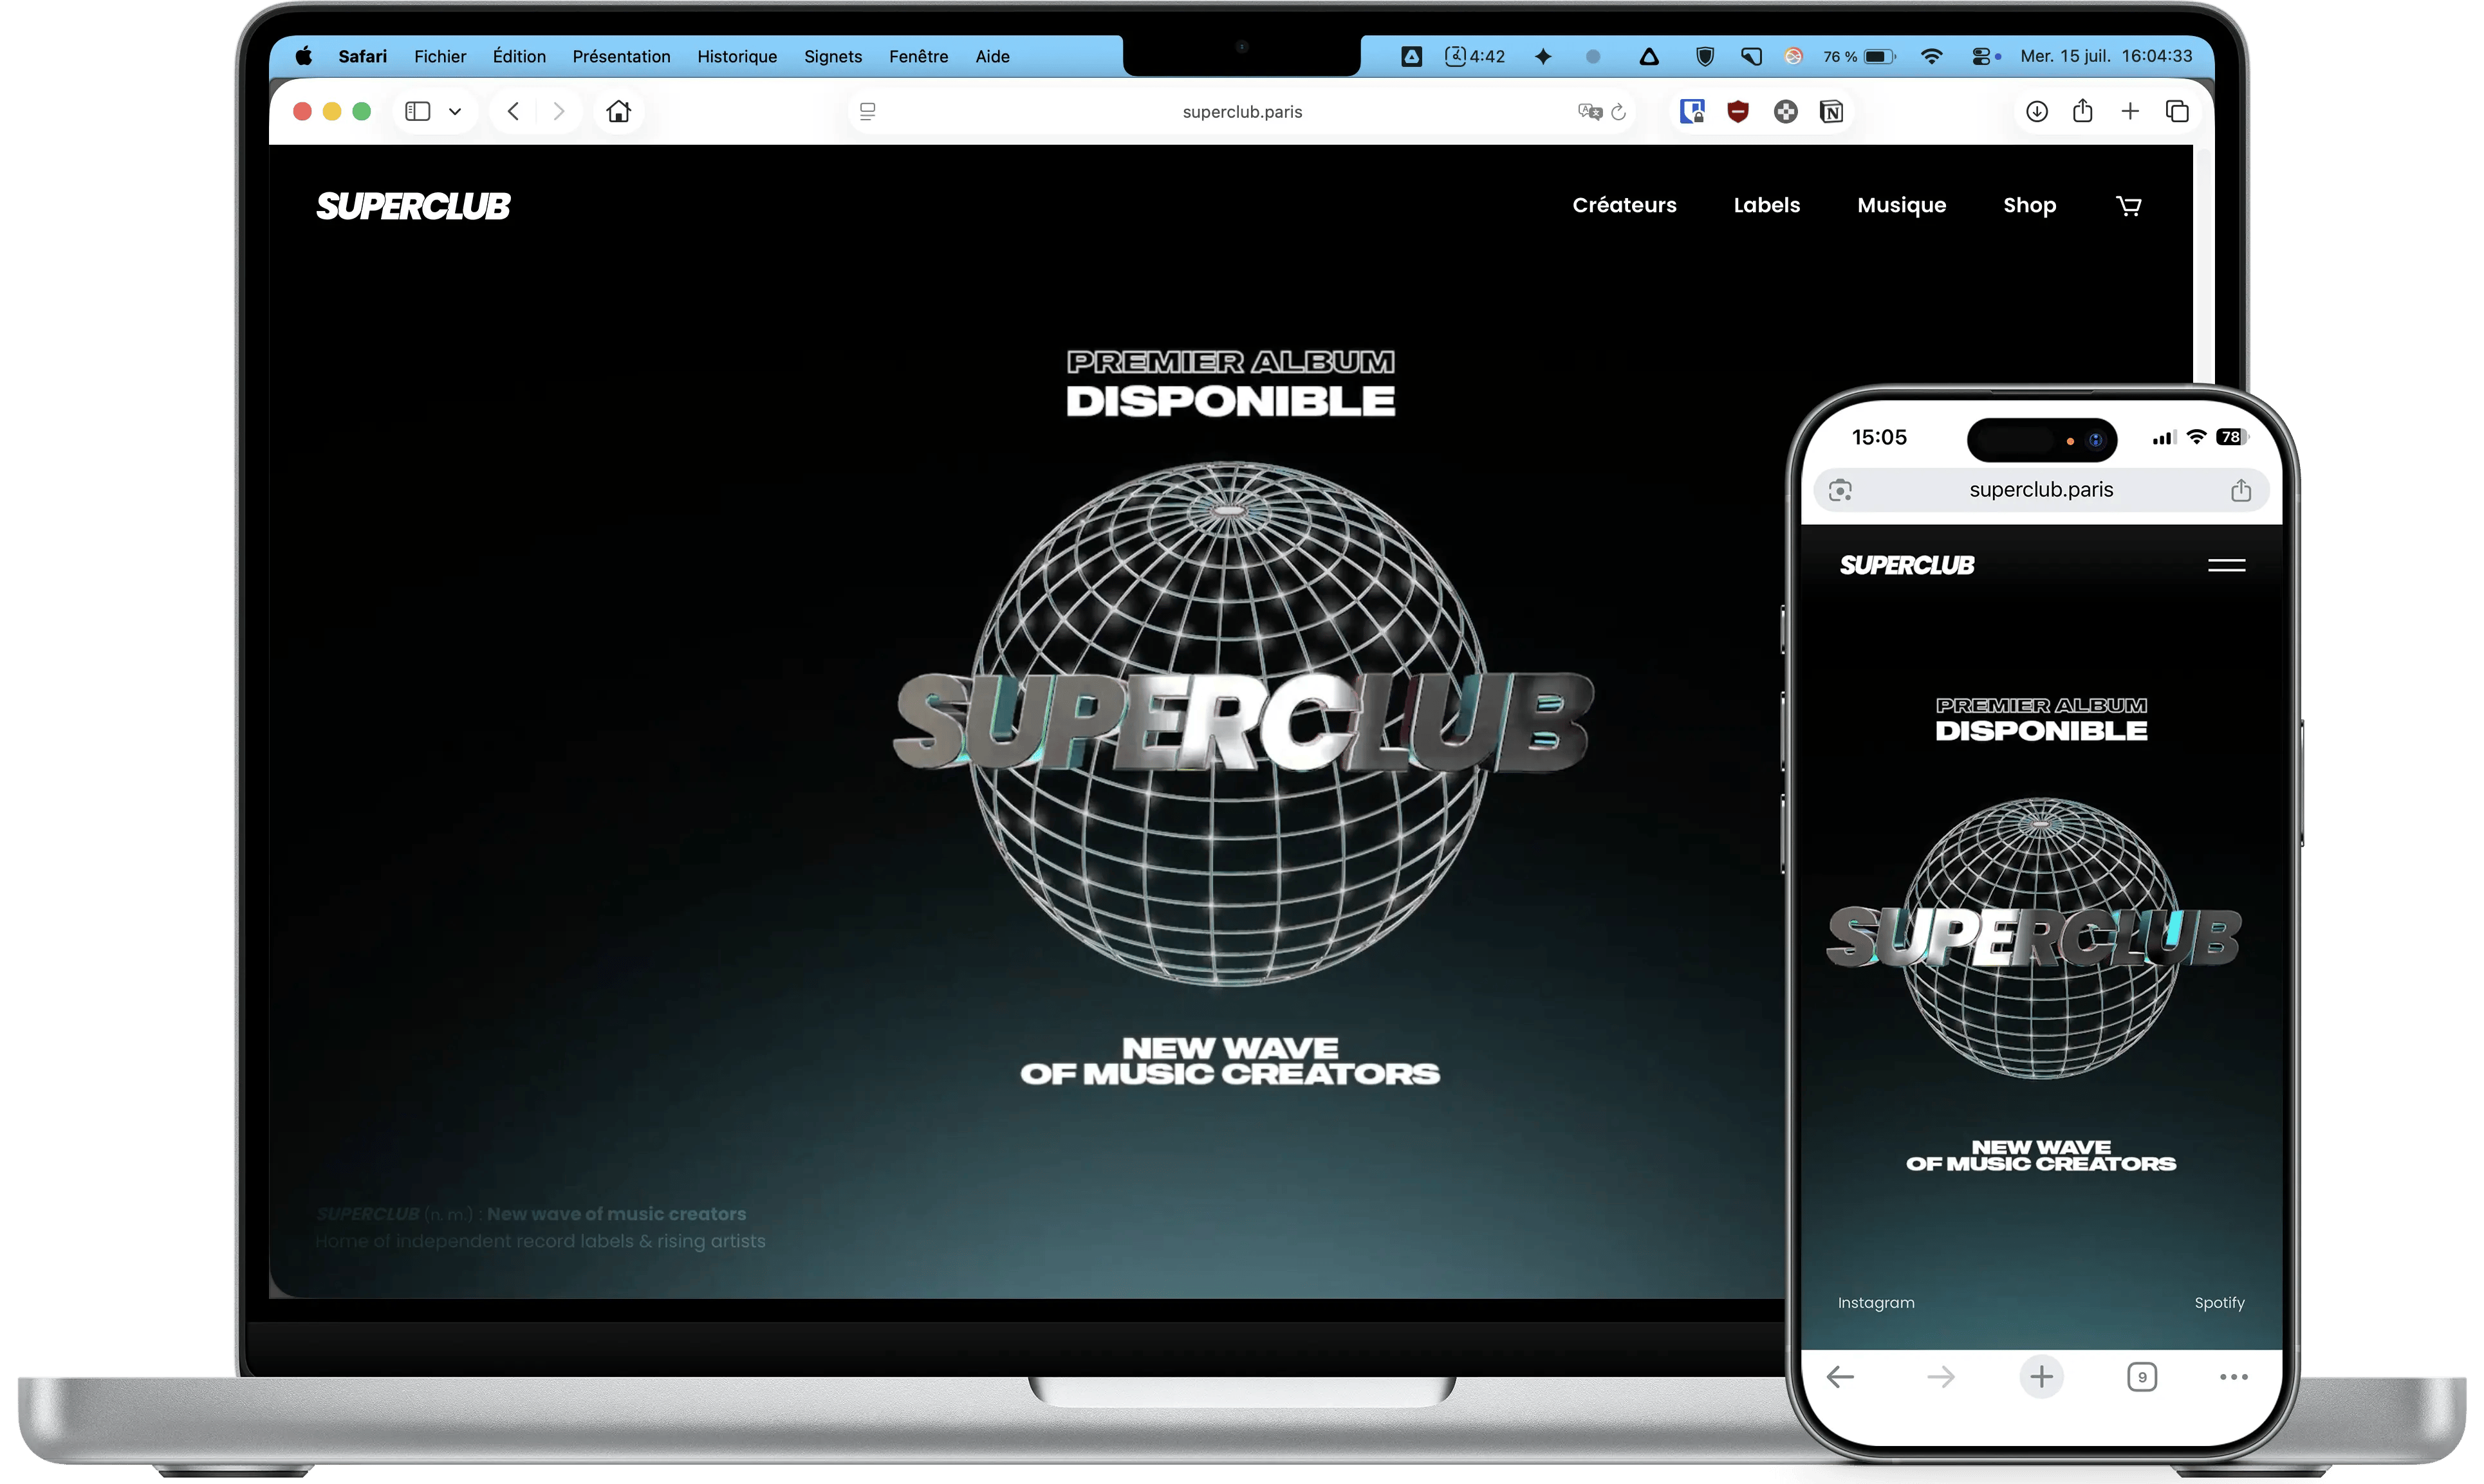
Task: Open the Créateurs page
Action: pyautogui.click(x=1624, y=205)
